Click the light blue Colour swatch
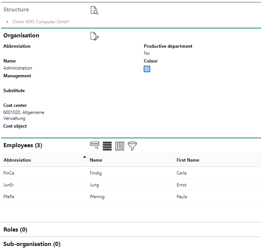Viewport: 261px width, 250px height. coord(147,69)
